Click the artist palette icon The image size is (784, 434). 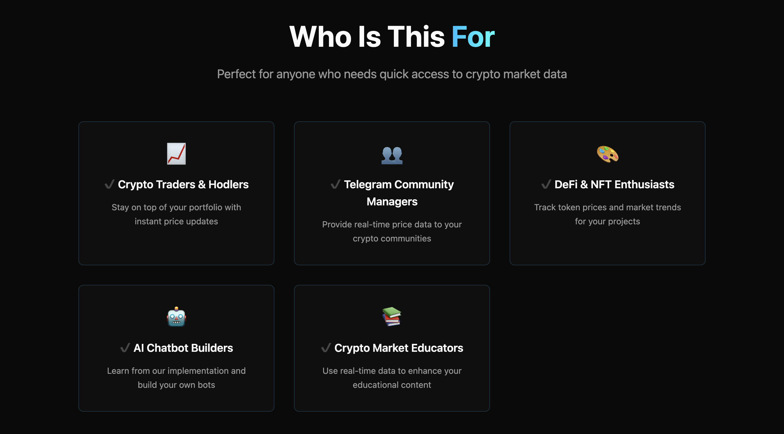click(x=608, y=154)
